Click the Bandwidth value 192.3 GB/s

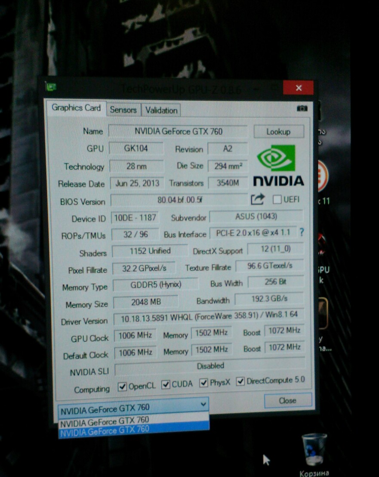point(269,298)
